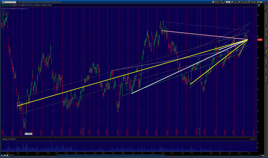Open the Drawings menu
268x158 pixels.
coord(243,2)
